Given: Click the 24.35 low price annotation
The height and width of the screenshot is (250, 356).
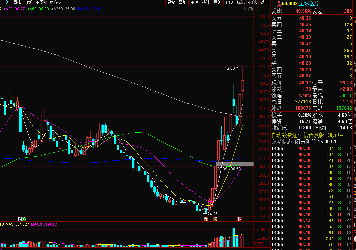Looking at the screenshot, I should coord(213,214).
